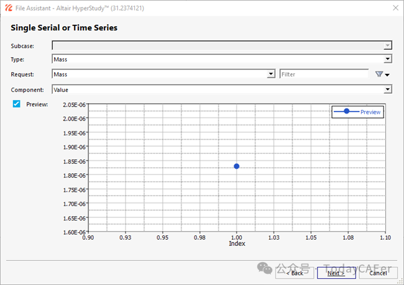Open the Type dropdown showing Mass
This screenshot has width=404, height=285.
point(387,60)
